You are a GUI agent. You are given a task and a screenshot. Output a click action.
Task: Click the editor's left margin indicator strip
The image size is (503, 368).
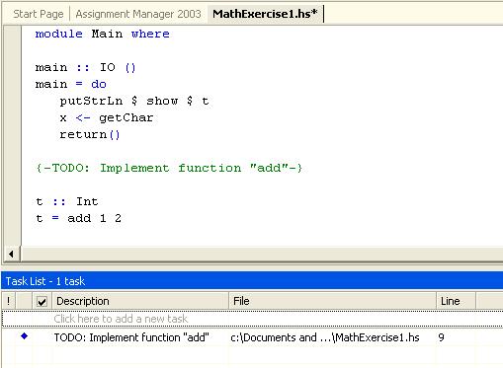tap(13, 135)
